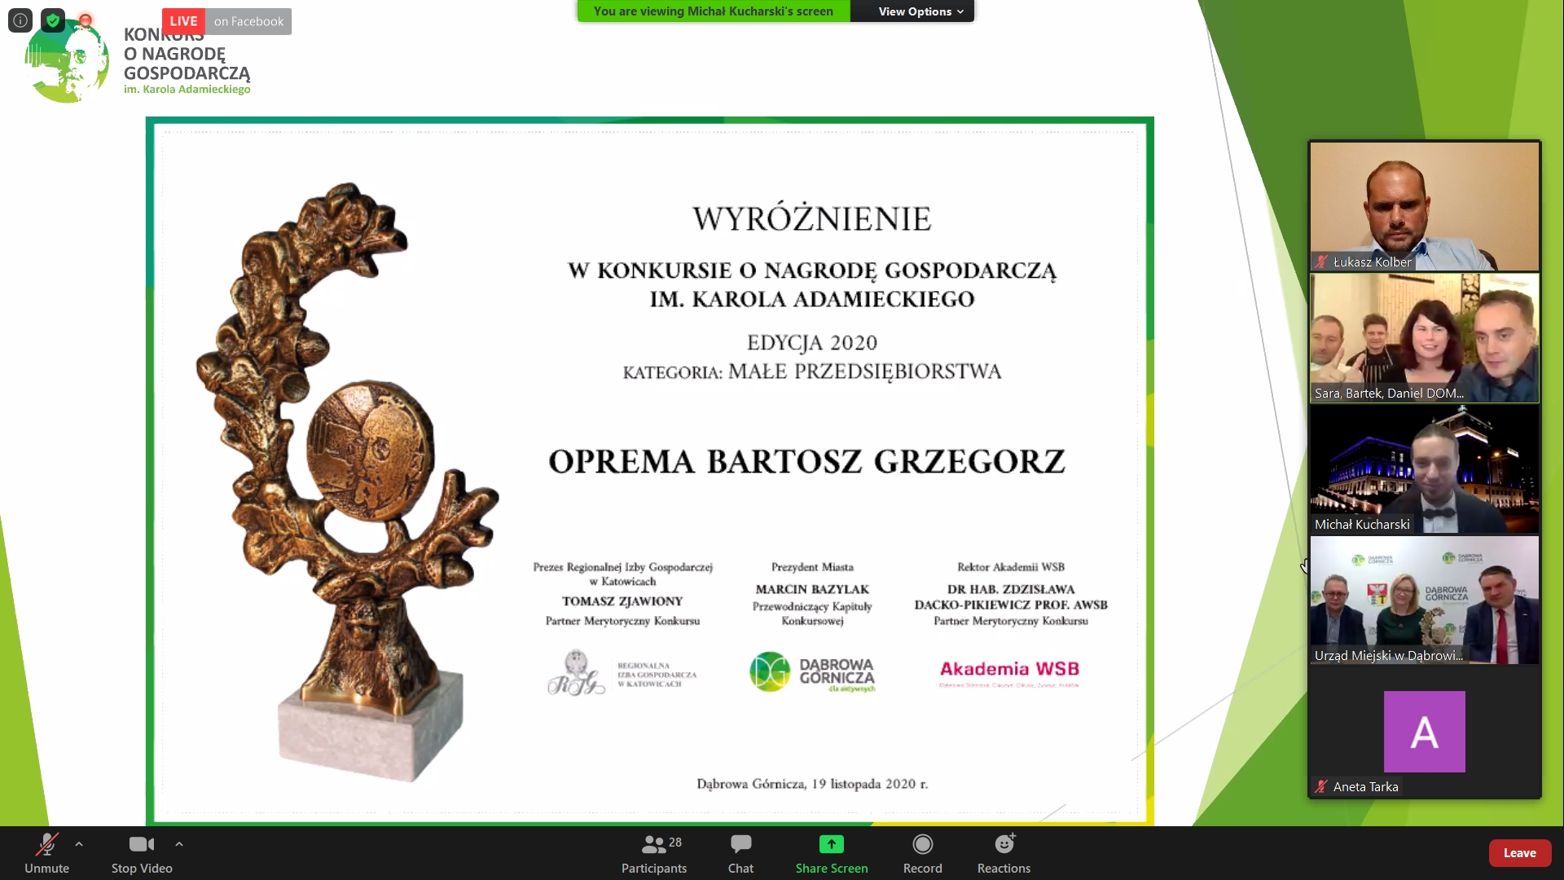Open video options arrow next to Stop Video
The image size is (1564, 880).
tap(179, 844)
